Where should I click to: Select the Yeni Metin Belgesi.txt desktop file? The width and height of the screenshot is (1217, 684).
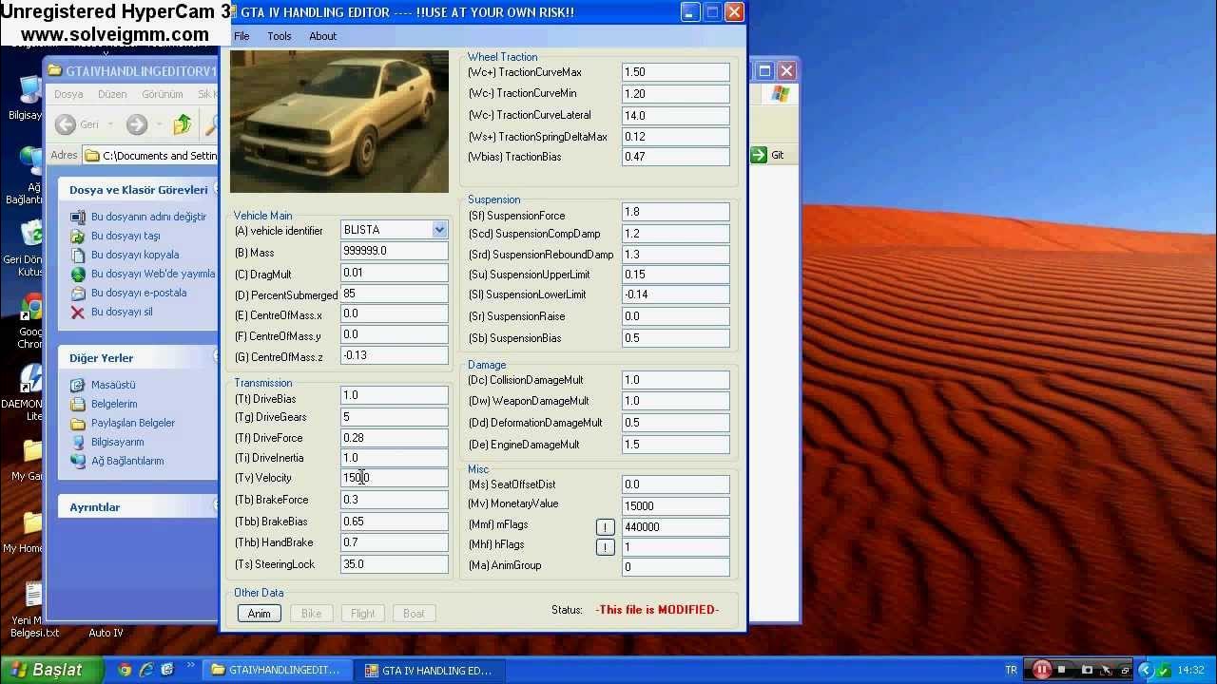[x=32, y=596]
